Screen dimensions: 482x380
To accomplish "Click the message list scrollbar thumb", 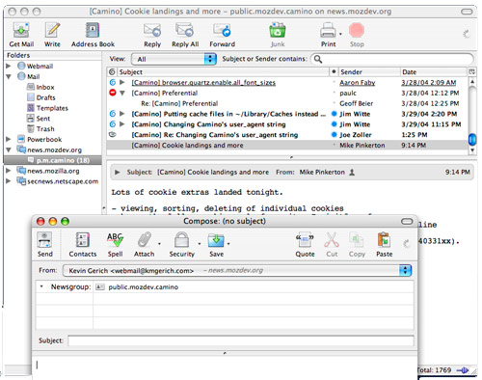I will coord(472,140).
